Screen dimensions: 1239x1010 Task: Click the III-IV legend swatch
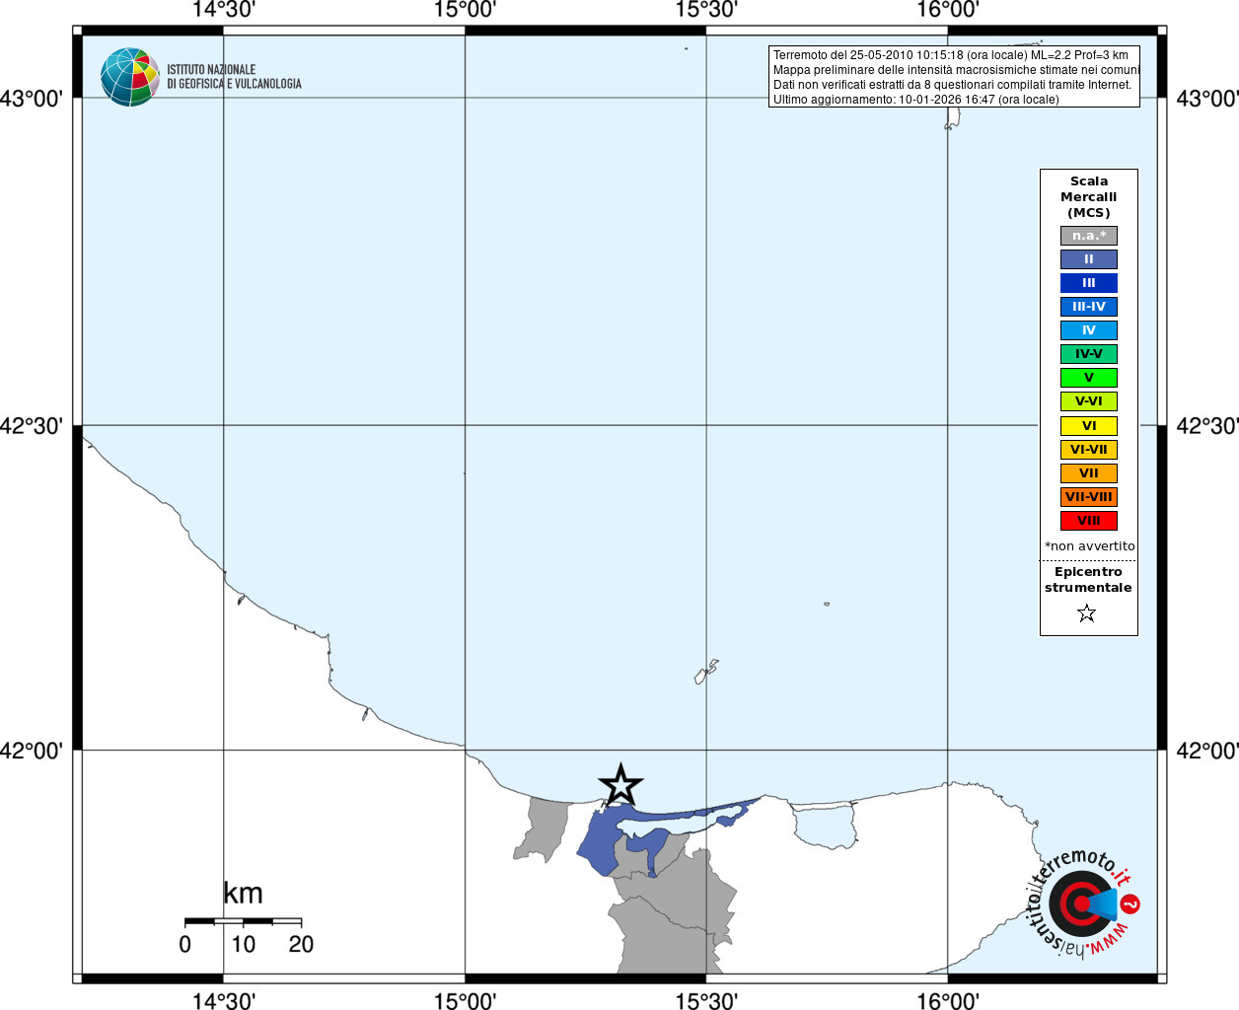click(1089, 307)
